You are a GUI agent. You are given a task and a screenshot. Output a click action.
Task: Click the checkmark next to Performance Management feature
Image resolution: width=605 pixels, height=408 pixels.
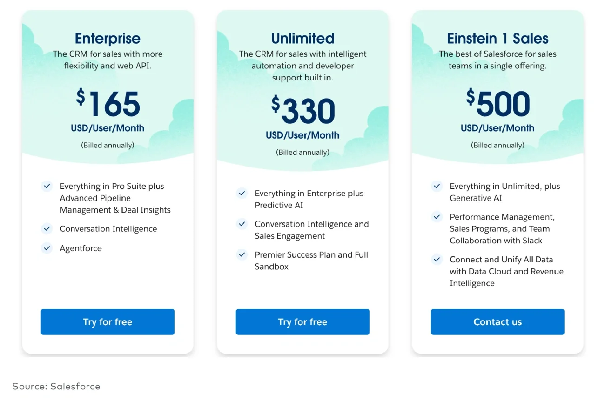coord(437,217)
